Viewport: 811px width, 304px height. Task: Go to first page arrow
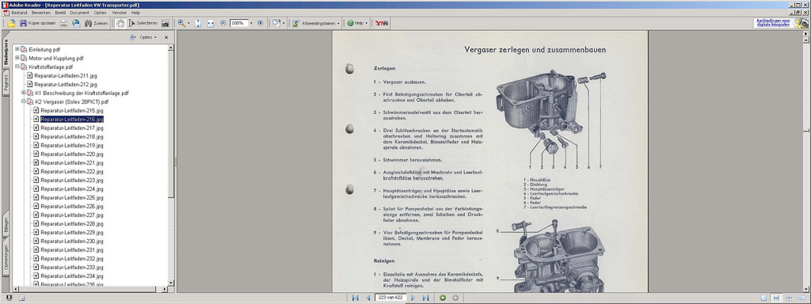(x=356, y=298)
